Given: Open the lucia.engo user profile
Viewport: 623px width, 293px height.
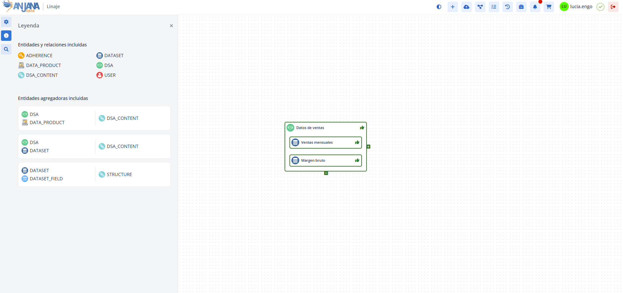Looking at the screenshot, I should click(x=576, y=7).
